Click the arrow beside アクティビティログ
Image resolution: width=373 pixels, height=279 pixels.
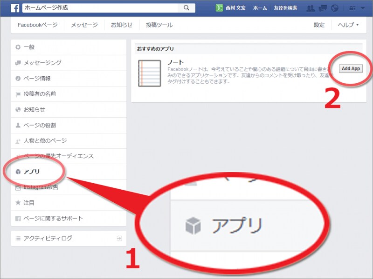[120, 237]
